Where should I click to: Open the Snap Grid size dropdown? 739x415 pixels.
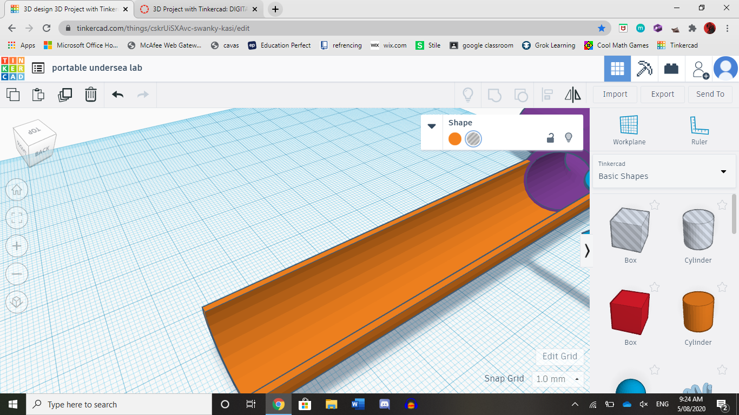click(558, 379)
